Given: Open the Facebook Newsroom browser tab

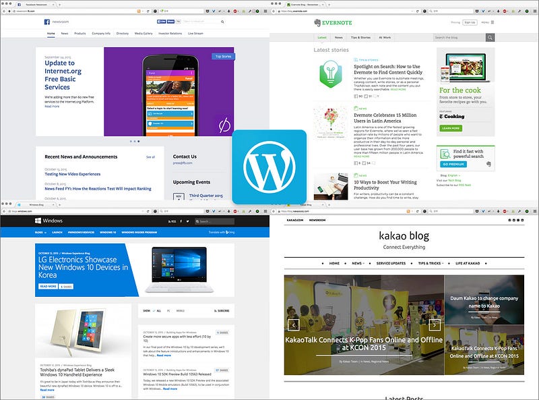Looking at the screenshot, I should 36,5.
